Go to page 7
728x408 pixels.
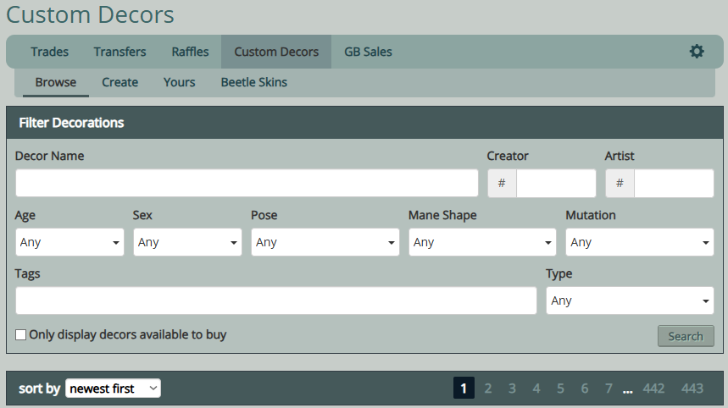click(x=609, y=388)
